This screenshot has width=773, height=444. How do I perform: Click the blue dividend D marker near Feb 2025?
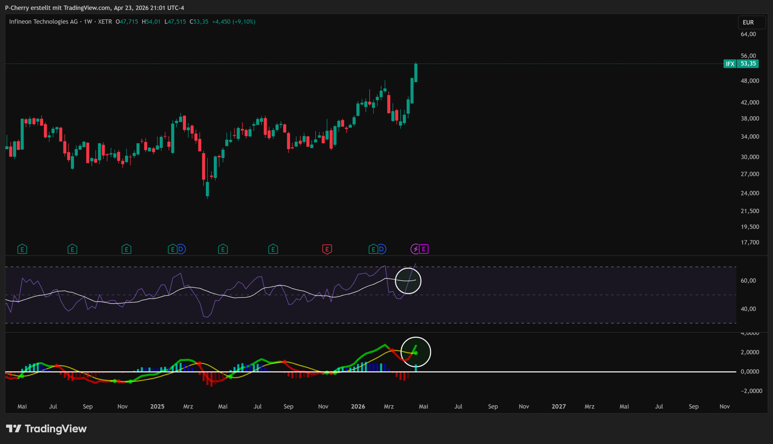[181, 249]
